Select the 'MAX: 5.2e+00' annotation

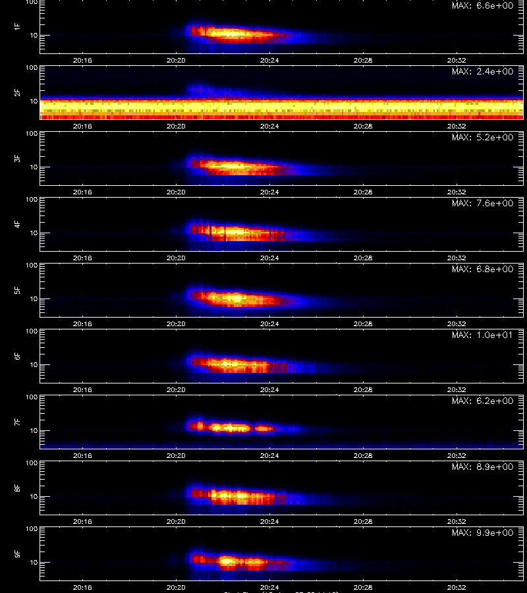[482, 137]
